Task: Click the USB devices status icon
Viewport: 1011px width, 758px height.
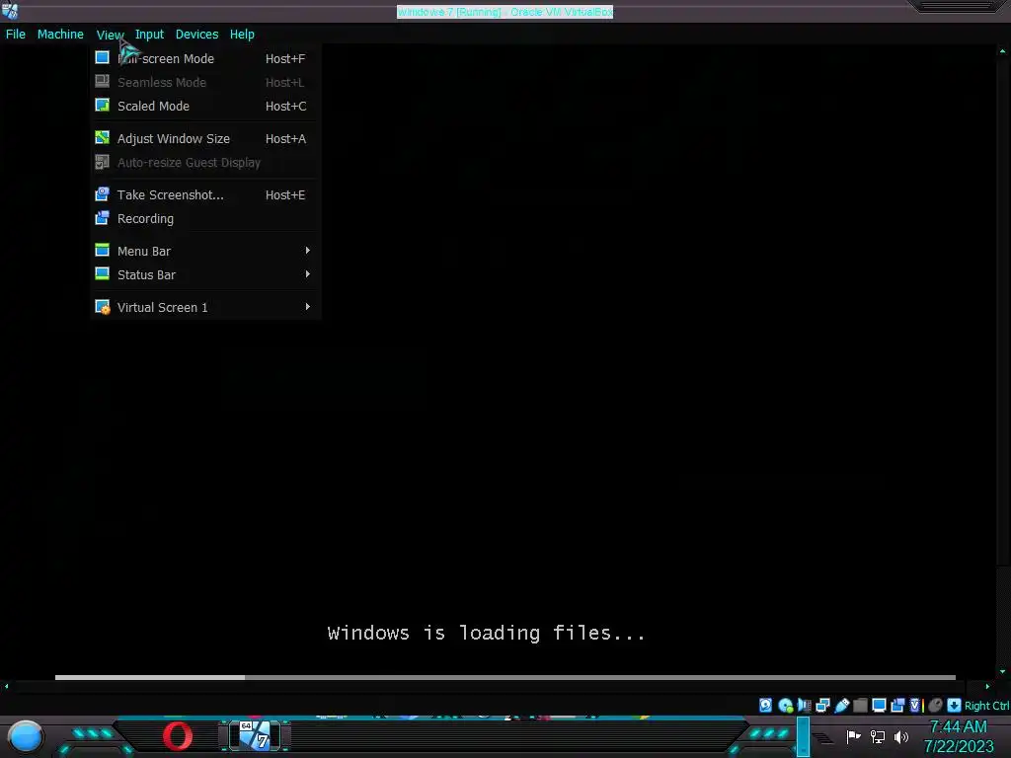Action: (x=842, y=705)
